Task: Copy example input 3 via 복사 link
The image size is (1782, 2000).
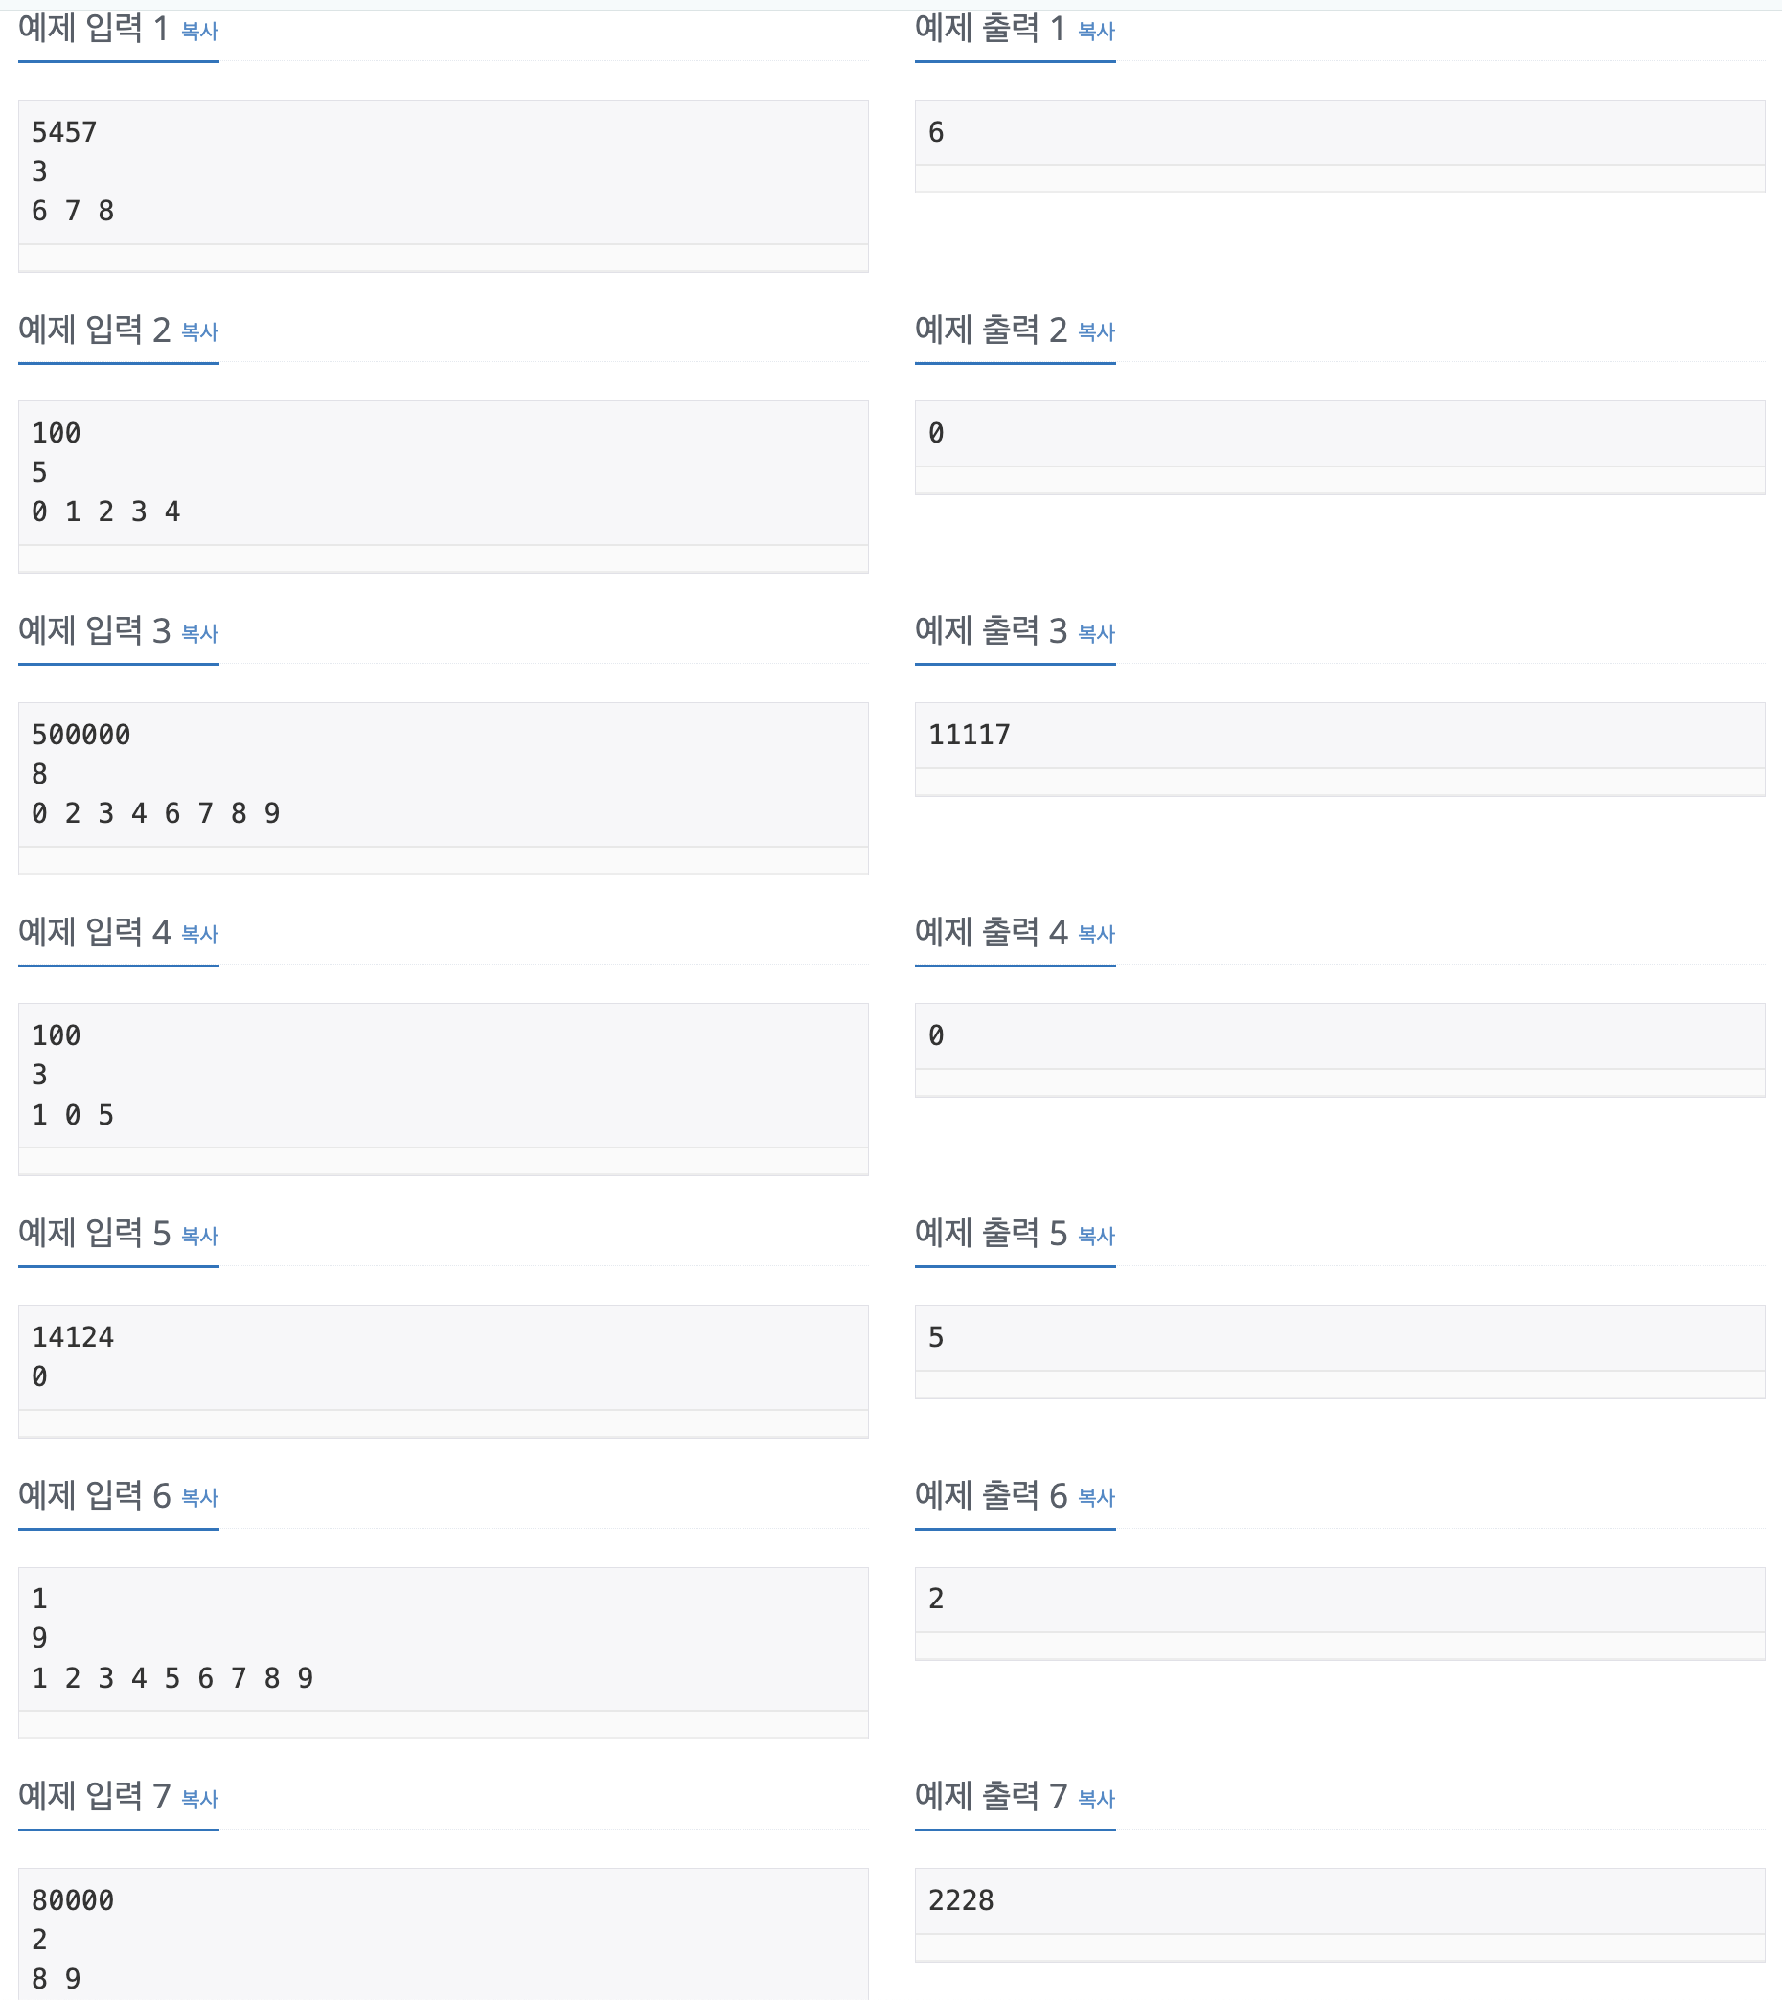Action: pos(199,633)
